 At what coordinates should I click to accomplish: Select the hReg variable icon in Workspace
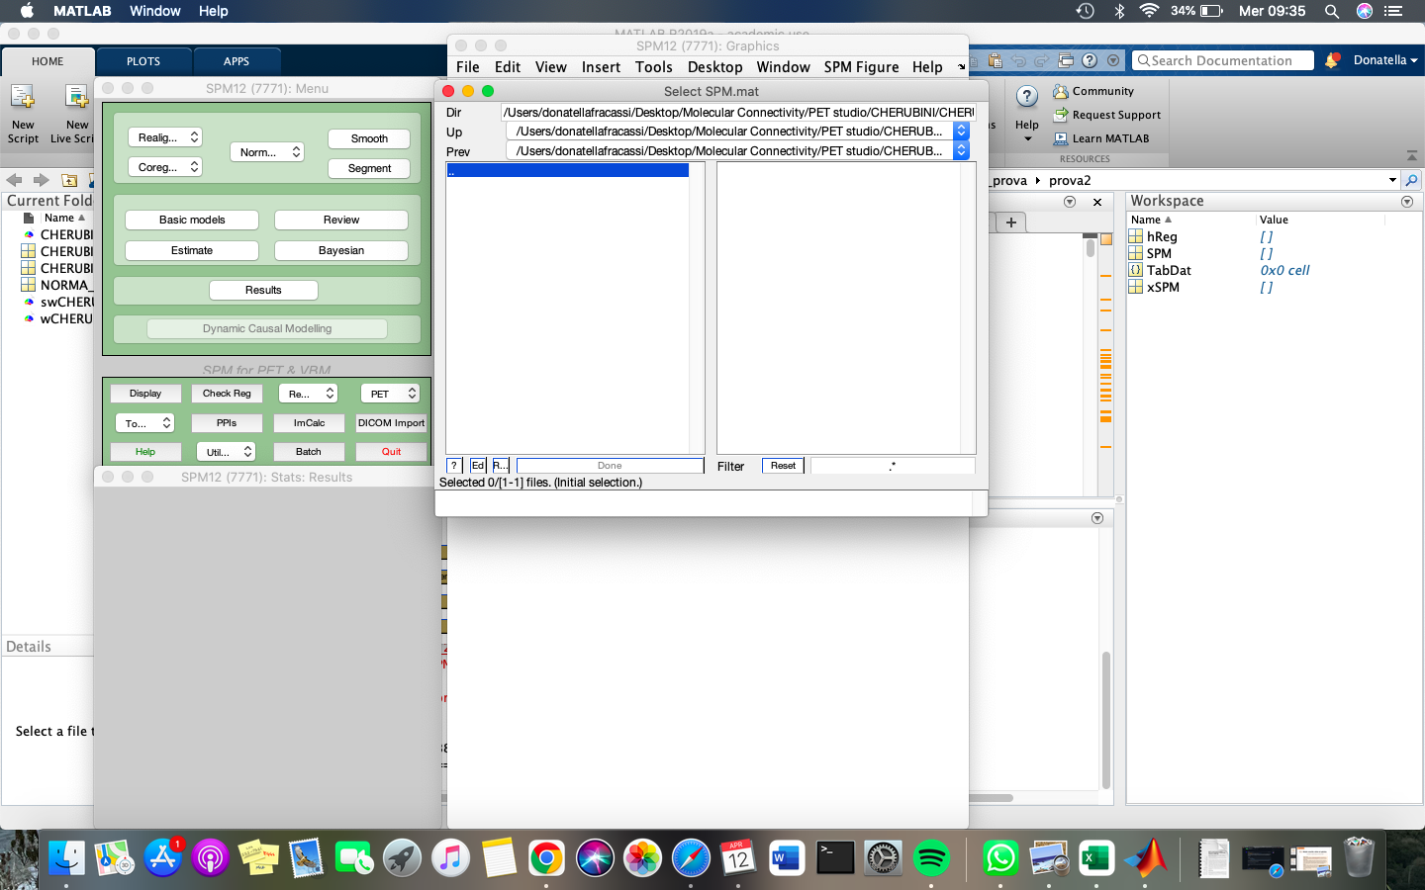(1135, 236)
